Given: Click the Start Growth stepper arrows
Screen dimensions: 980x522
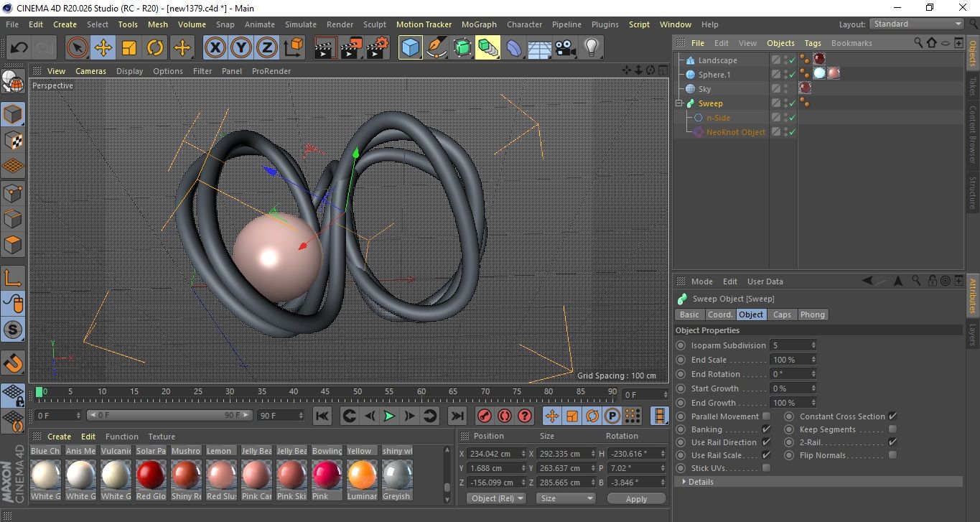Looking at the screenshot, I should (x=813, y=388).
